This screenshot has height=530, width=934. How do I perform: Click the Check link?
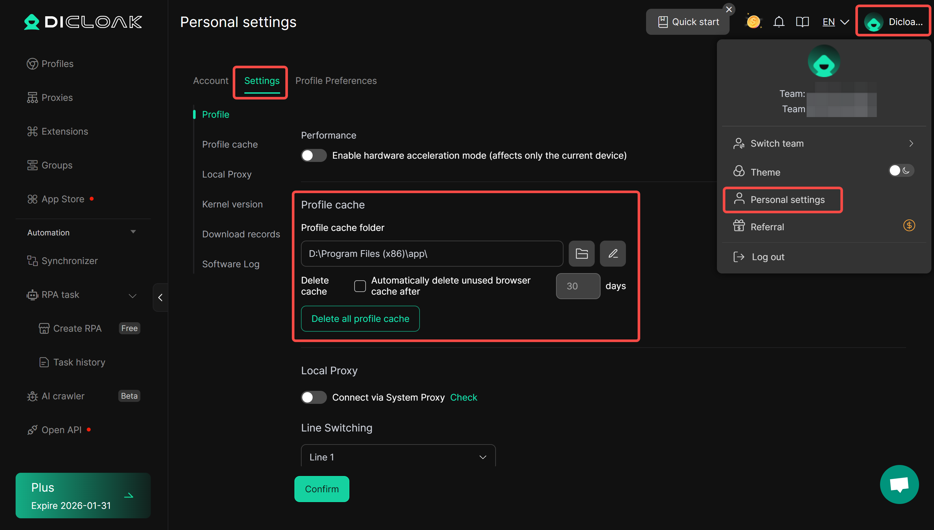click(463, 397)
